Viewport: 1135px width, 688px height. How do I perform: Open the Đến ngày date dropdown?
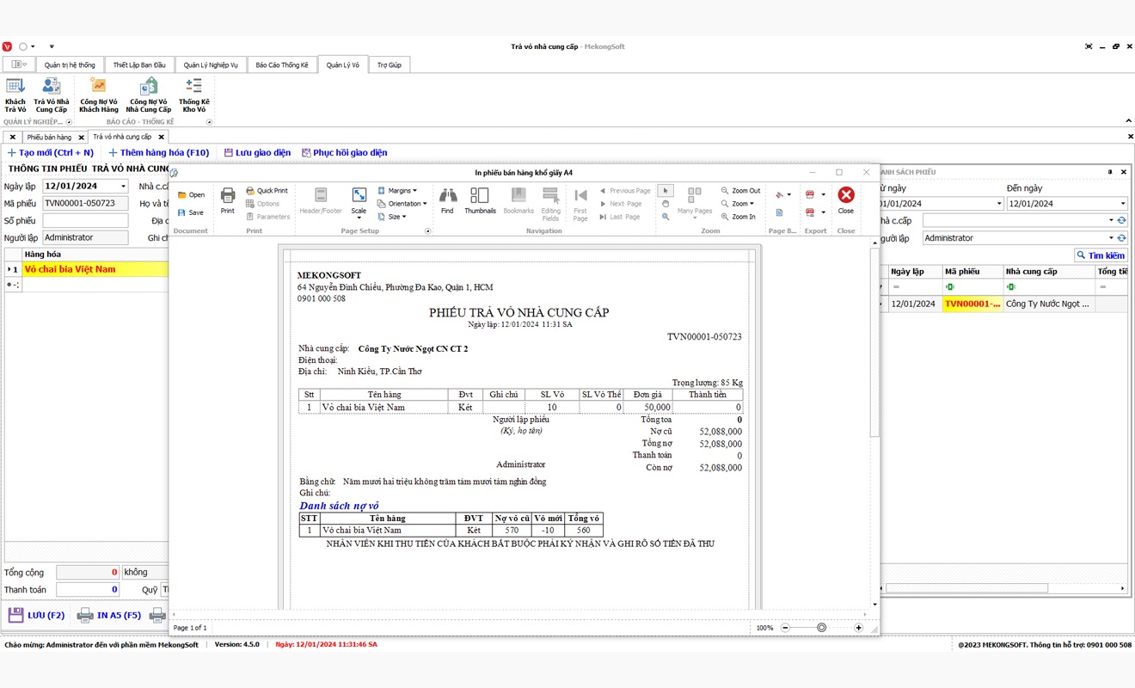[1123, 204]
